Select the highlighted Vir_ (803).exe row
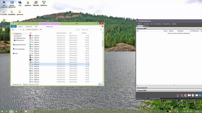Viewport: 202px width, 113px height. pyautogui.click(x=59, y=64)
